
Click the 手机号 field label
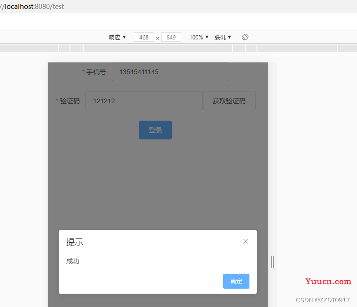tap(96, 72)
